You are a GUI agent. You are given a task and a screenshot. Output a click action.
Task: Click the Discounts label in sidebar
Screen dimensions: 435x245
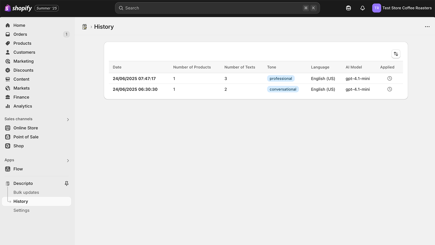[23, 70]
